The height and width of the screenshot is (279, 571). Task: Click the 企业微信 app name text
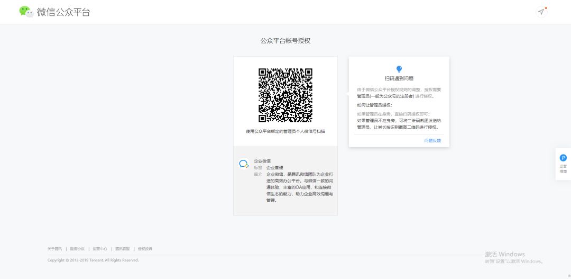(262, 161)
